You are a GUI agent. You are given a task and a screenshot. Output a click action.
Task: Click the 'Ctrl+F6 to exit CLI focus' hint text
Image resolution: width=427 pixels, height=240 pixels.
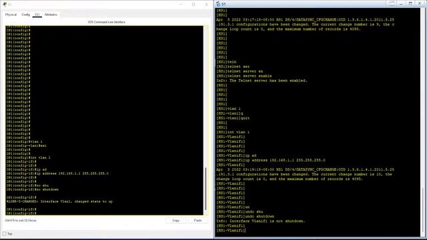click(x=21, y=221)
